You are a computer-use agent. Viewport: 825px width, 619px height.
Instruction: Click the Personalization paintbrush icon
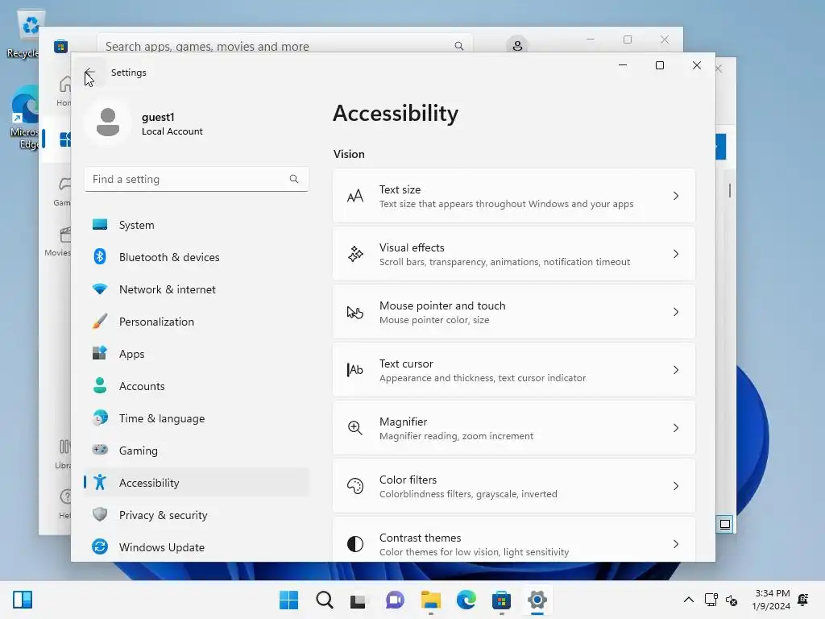click(99, 321)
